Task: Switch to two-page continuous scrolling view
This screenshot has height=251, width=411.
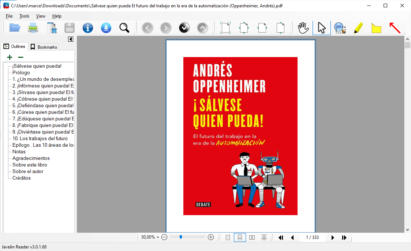Action: click(264, 237)
